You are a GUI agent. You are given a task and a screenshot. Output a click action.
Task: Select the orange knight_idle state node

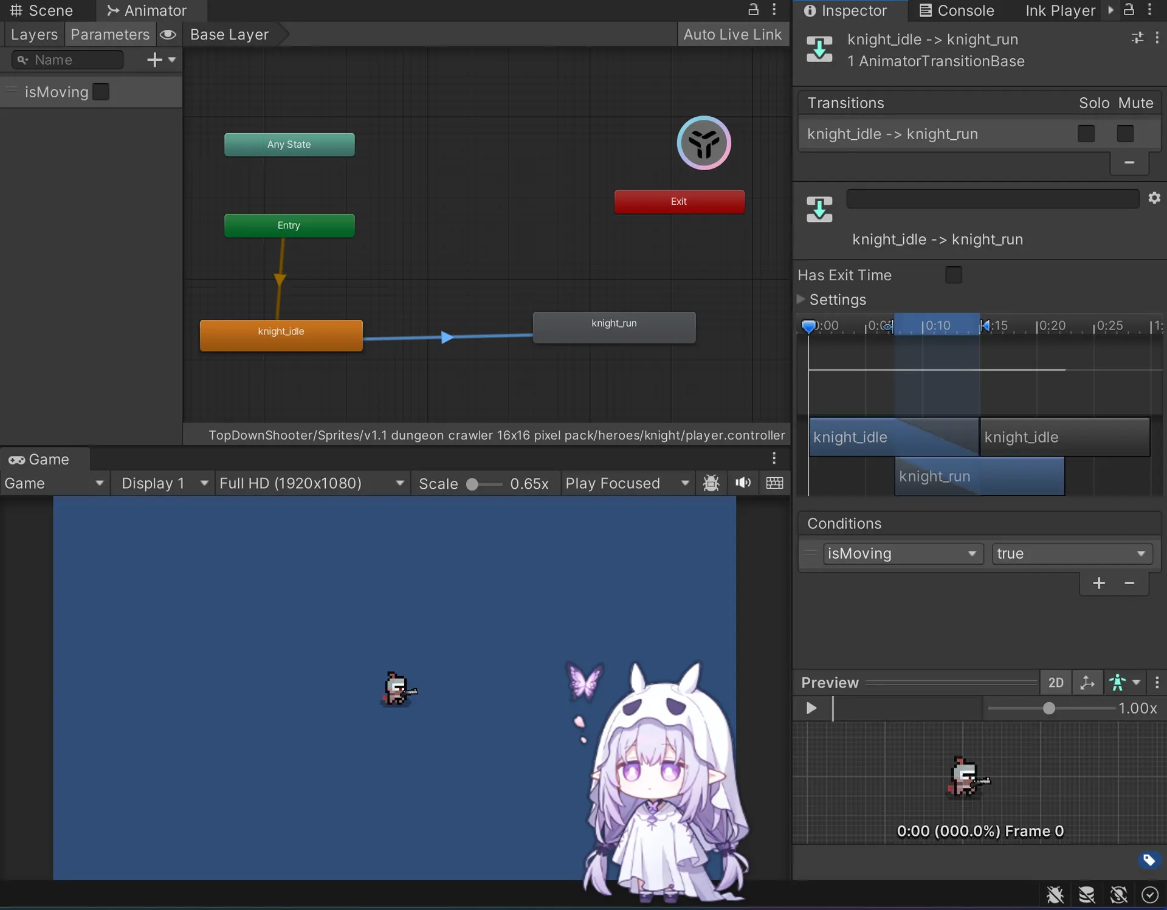(x=281, y=335)
